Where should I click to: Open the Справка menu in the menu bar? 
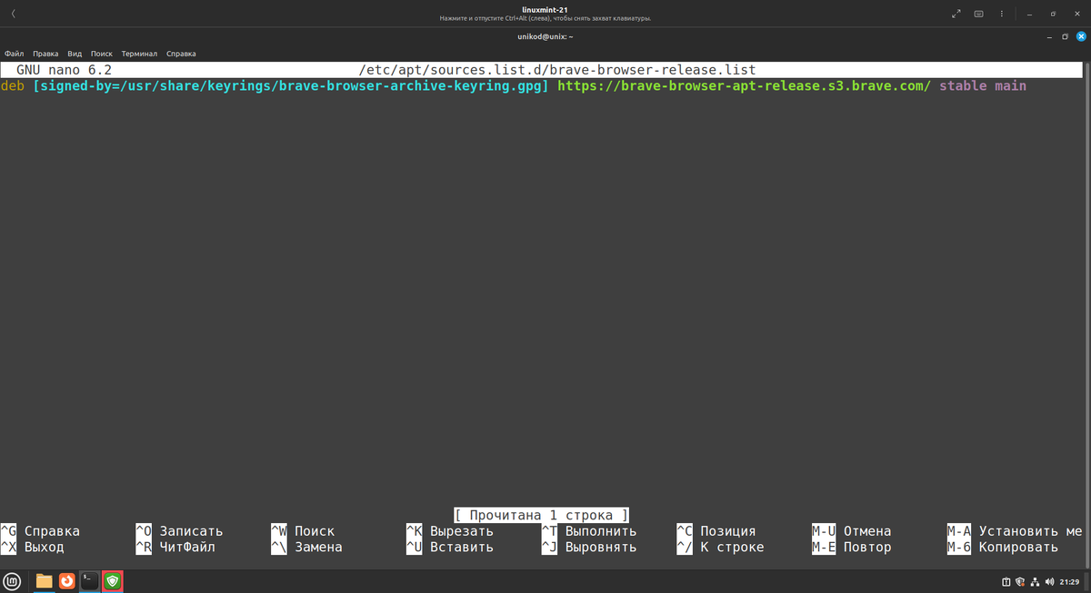pos(181,54)
